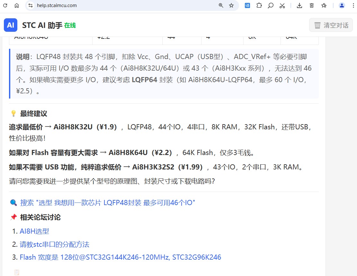
Task: Open the Flash 宽度是 128位 forum link
Action: click(x=120, y=257)
